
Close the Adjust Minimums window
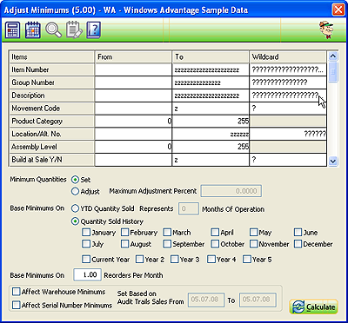[338, 10]
